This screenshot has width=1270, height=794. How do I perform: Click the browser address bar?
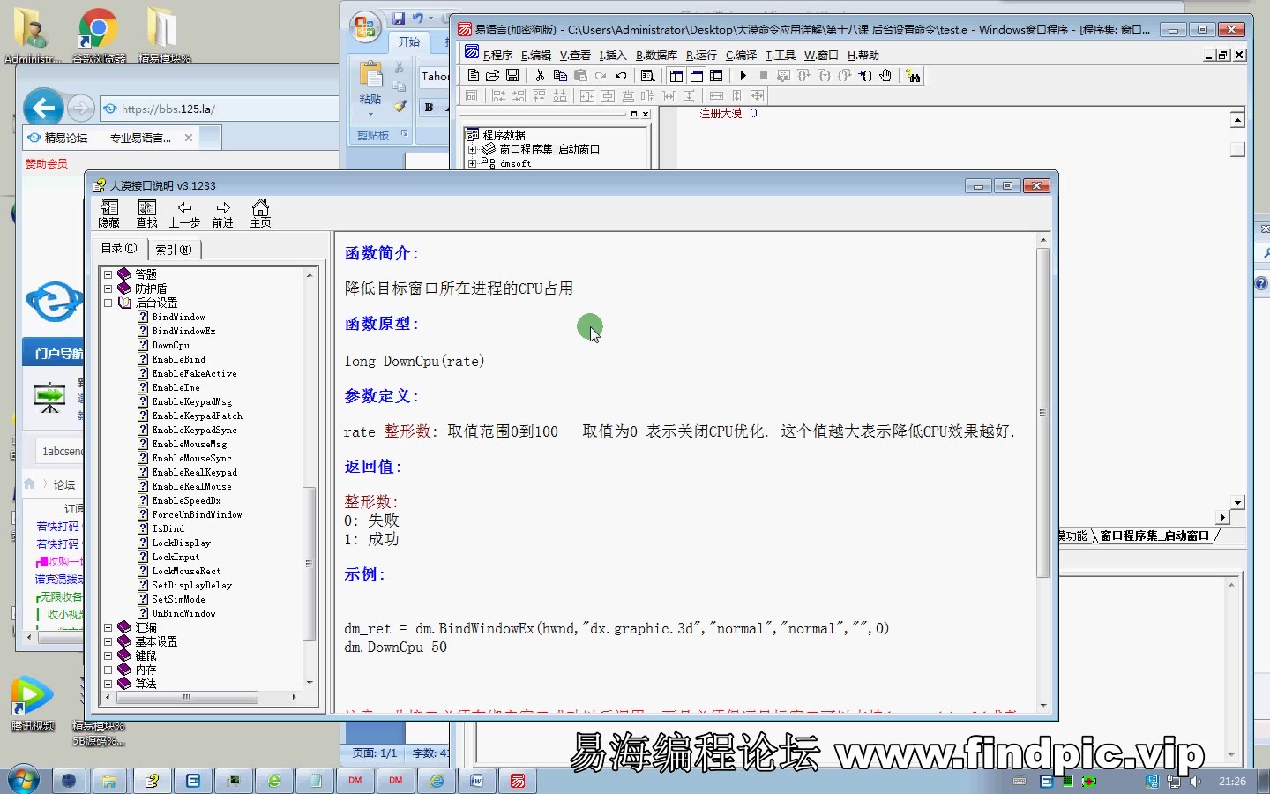220,109
